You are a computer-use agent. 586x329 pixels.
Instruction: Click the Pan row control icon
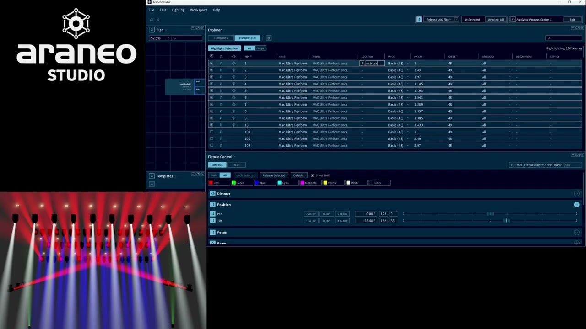(x=212, y=214)
